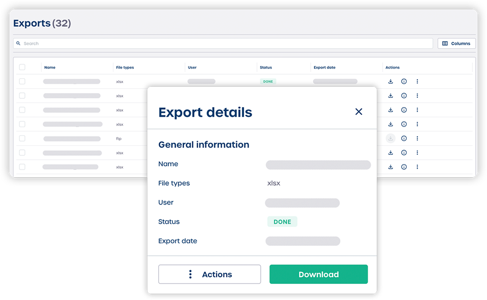Viewport: 487px width, 300px height.
Task: Click the 'ftp' file type cell
Action: [119, 139]
